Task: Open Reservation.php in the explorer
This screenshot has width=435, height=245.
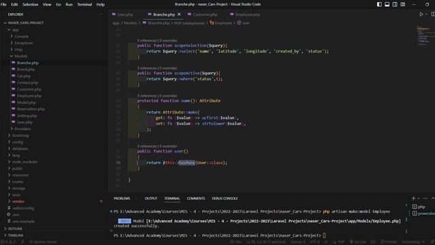Action: click(x=31, y=109)
